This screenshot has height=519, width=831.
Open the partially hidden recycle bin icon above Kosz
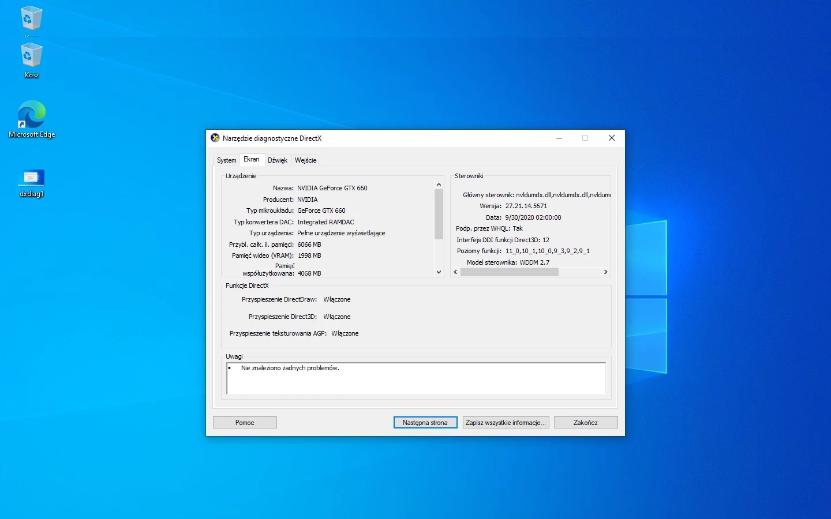(x=31, y=19)
